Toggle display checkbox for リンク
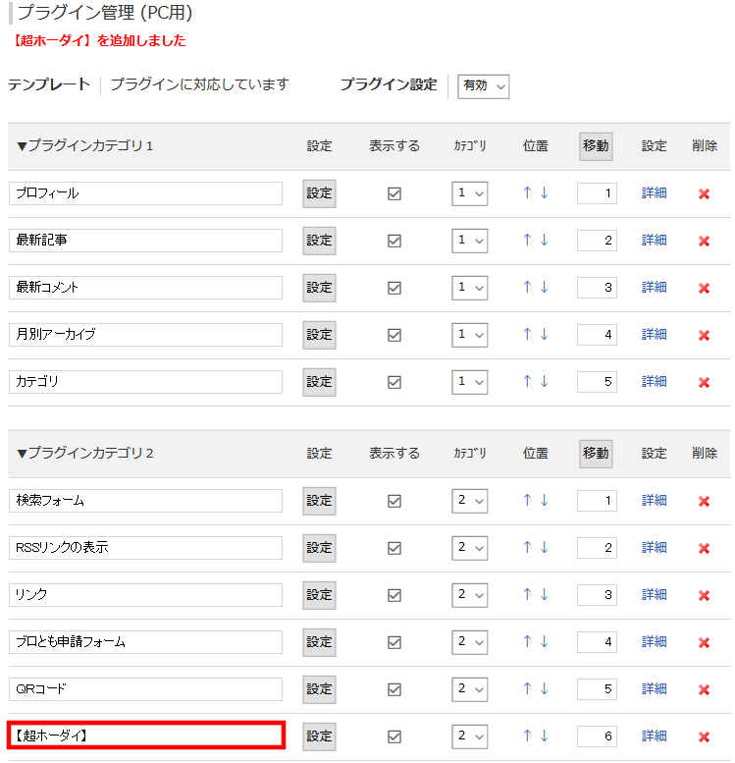This screenshot has width=735, height=763. [394, 596]
